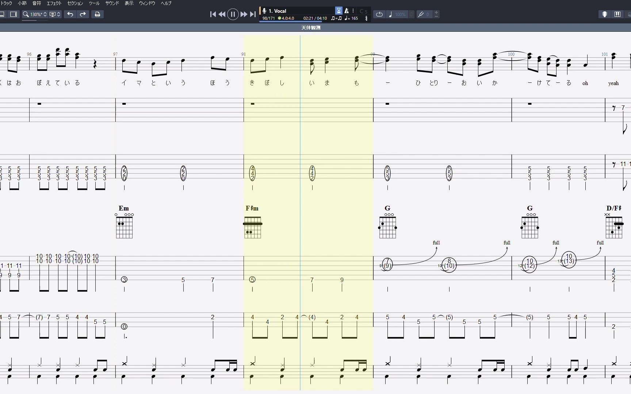The width and height of the screenshot is (631, 394).
Task: Click bar number 97 marker
Action: point(115,54)
